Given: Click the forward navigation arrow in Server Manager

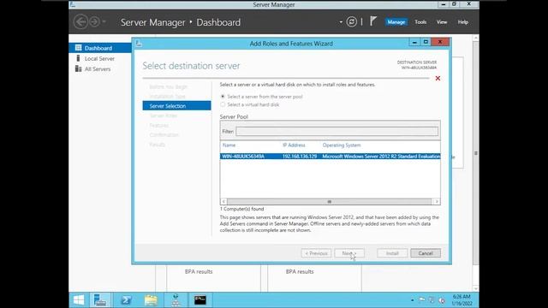Looking at the screenshot, I should pyautogui.click(x=94, y=21).
